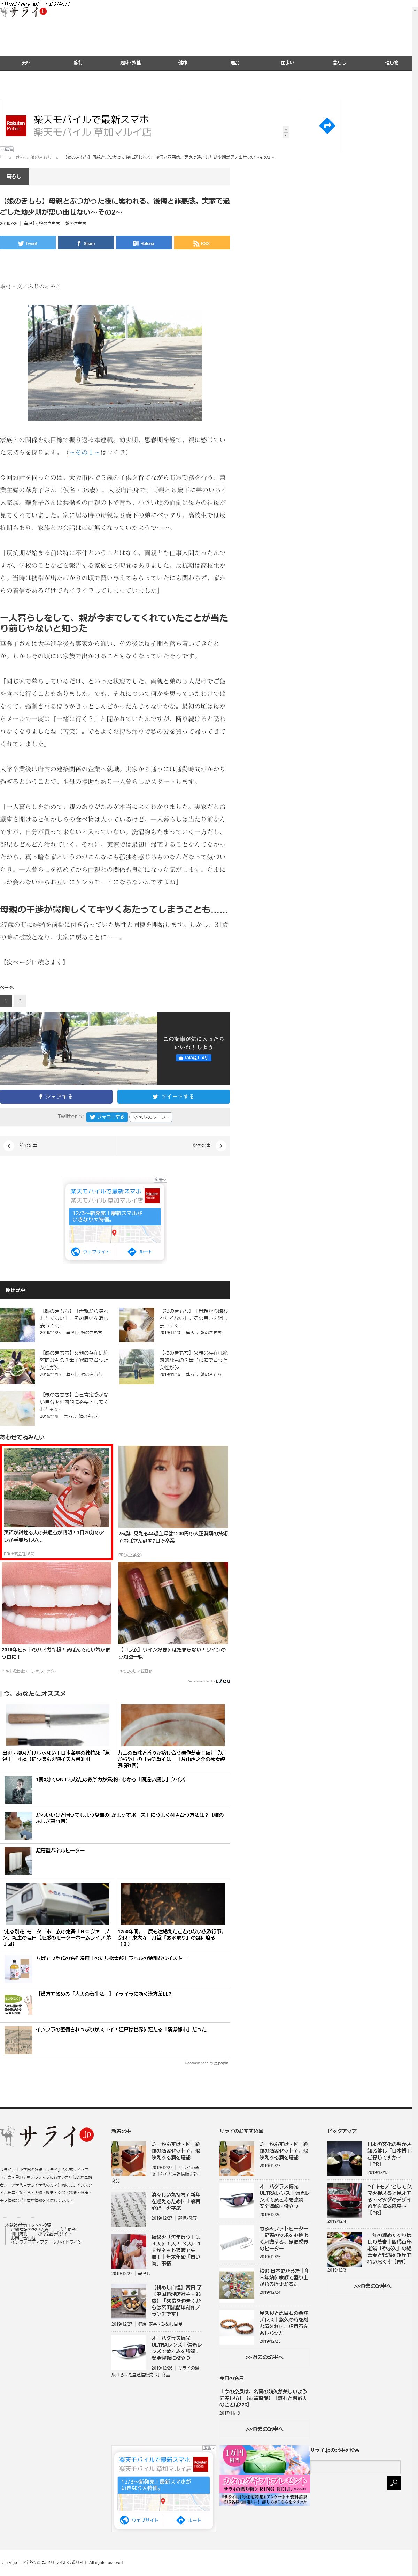Click the Hatena bookmark button
The image size is (418, 2576).
click(x=144, y=243)
